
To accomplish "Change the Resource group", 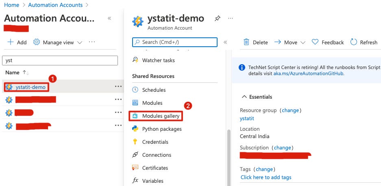I will click(290, 110).
